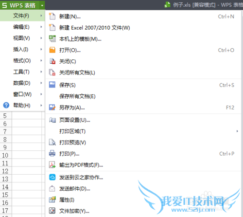
Task: Choose 发送到云之家协作... entry
Action: [143, 178]
